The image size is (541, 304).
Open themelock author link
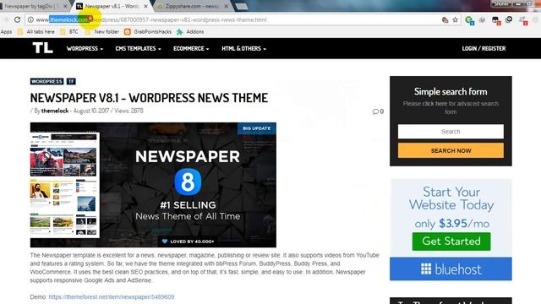55,111
